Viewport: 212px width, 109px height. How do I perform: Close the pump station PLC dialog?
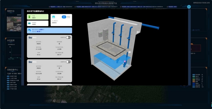pos(189,7)
